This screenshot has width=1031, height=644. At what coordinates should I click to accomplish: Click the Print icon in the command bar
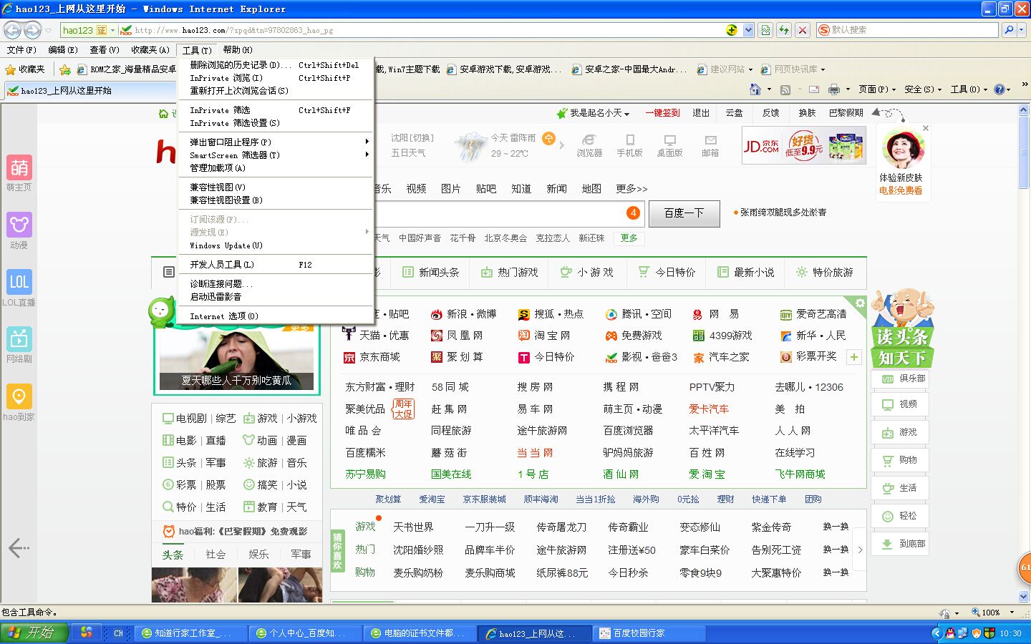pyautogui.click(x=833, y=89)
